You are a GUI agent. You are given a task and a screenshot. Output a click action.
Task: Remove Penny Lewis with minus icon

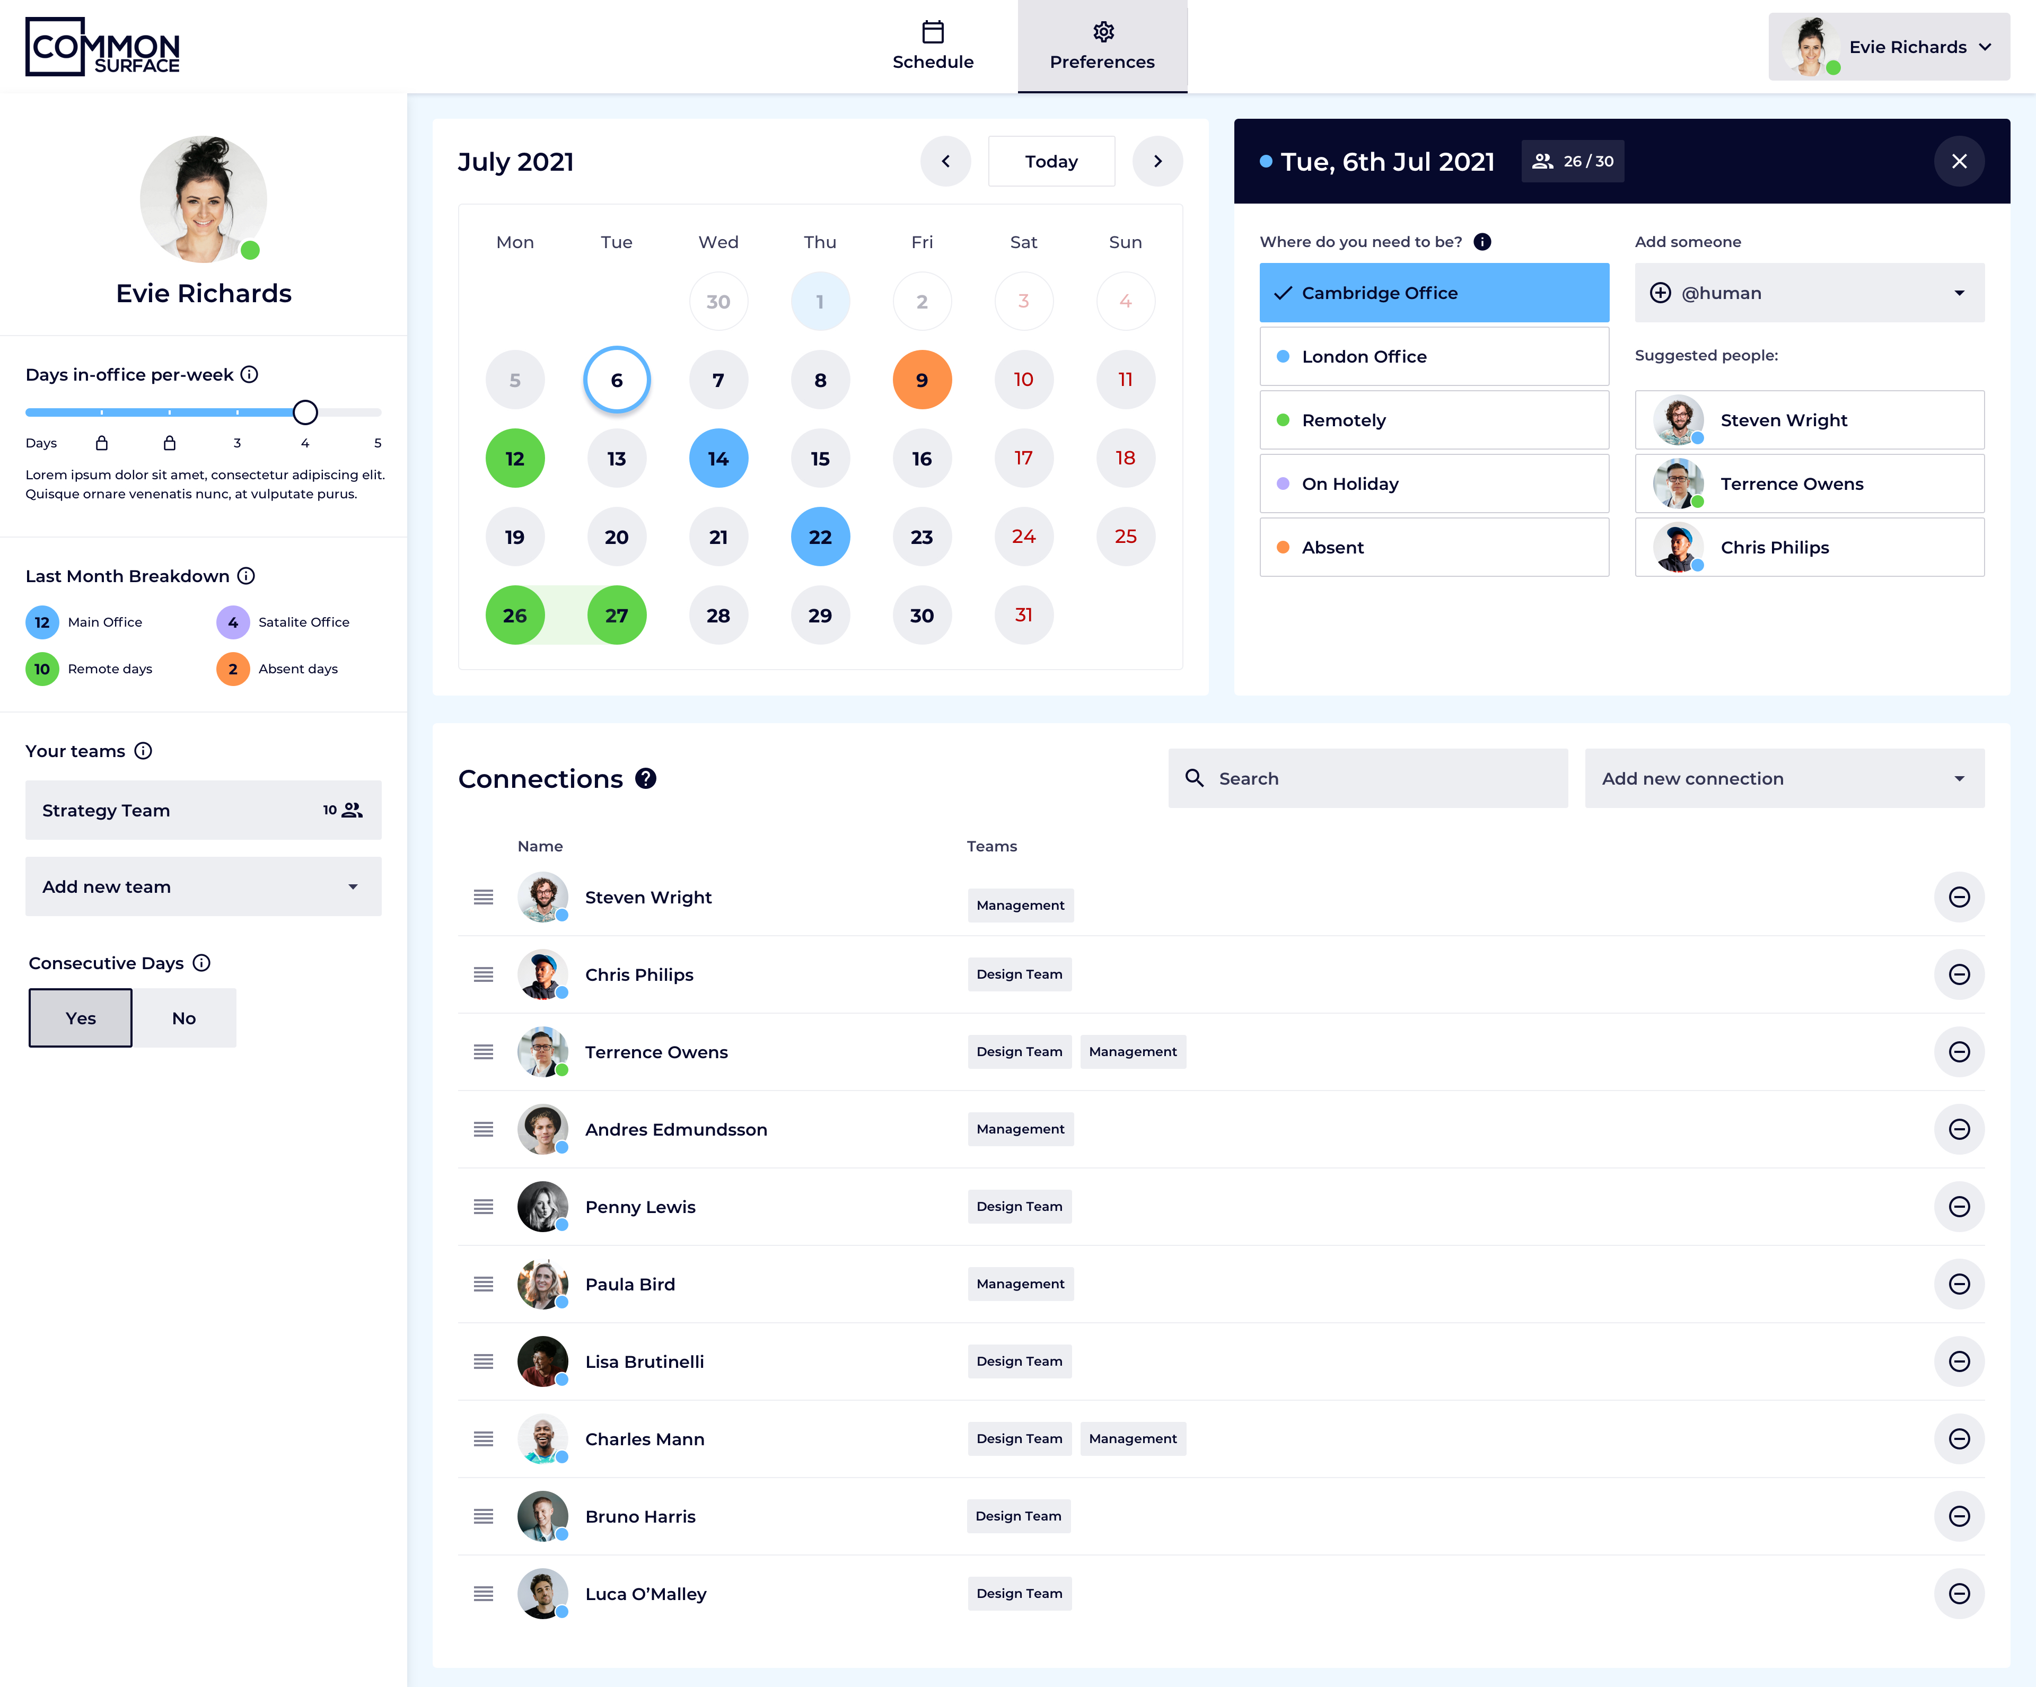pos(1959,1206)
